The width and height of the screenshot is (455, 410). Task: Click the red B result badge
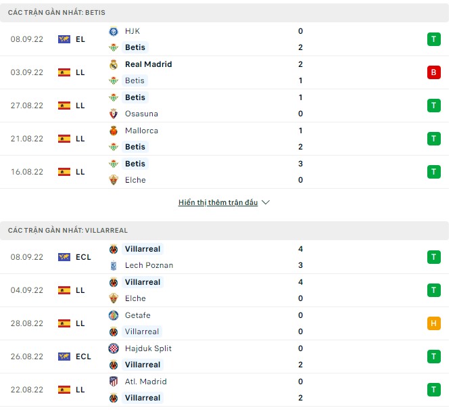point(433,72)
